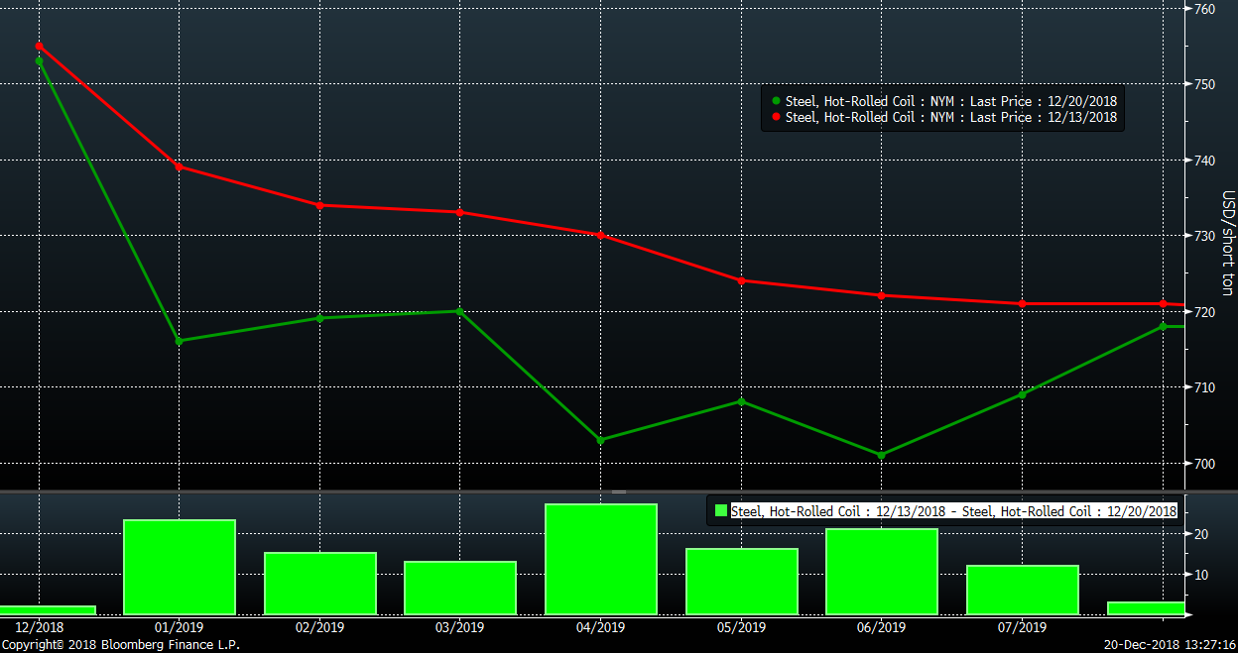Click the 02/2019 x-axis label
The image size is (1238, 653).
[319, 627]
